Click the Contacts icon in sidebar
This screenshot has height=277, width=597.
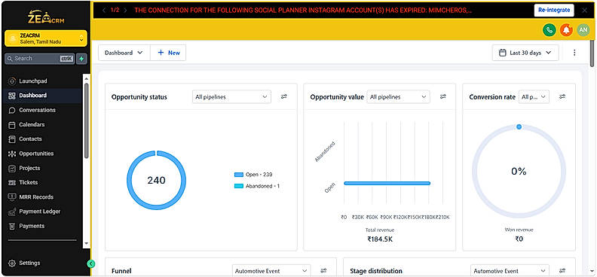pyautogui.click(x=12, y=139)
